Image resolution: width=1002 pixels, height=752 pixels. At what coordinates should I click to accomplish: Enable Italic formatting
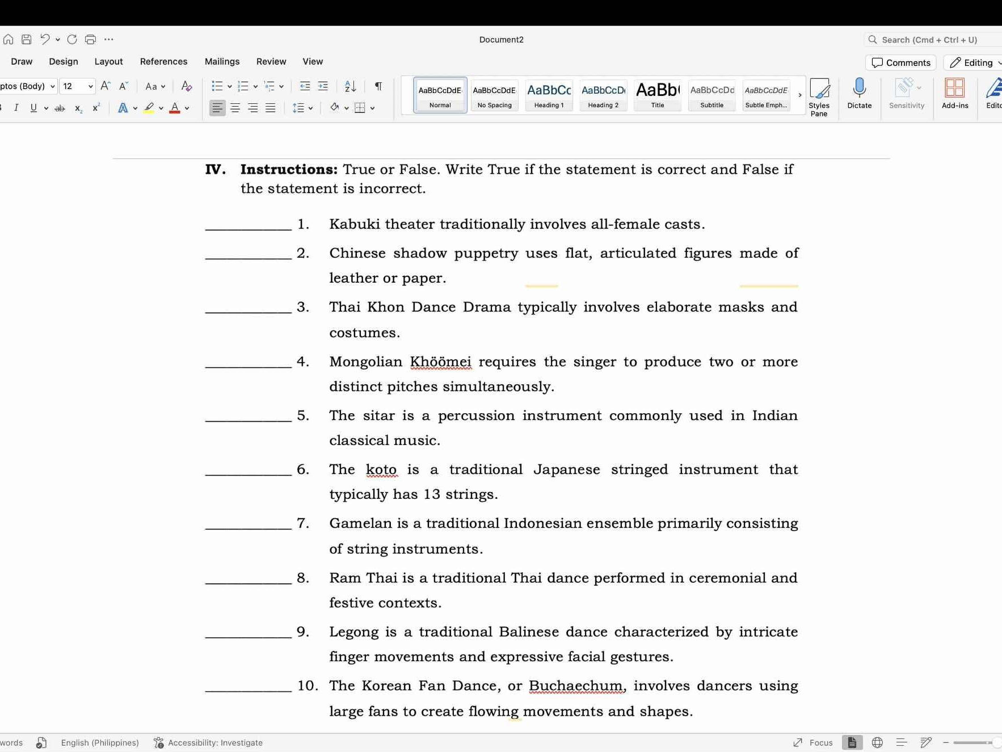point(16,108)
